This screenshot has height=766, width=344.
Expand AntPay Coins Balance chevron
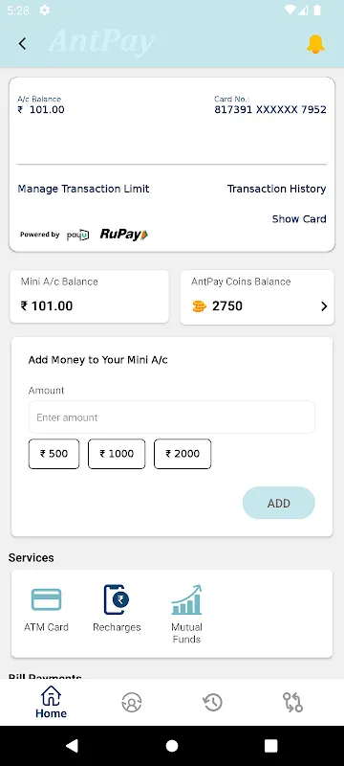point(324,306)
